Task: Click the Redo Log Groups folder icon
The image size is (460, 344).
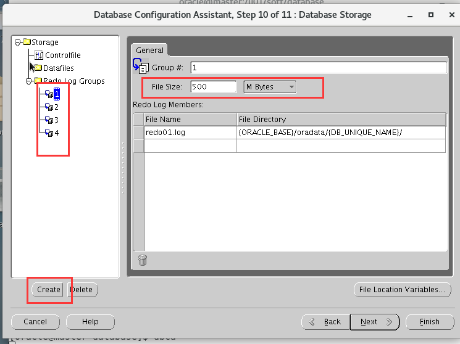Action: (38, 80)
